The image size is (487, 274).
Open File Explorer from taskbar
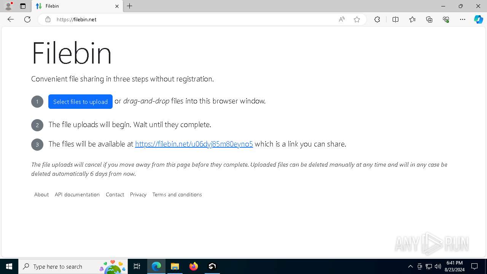[x=175, y=266]
